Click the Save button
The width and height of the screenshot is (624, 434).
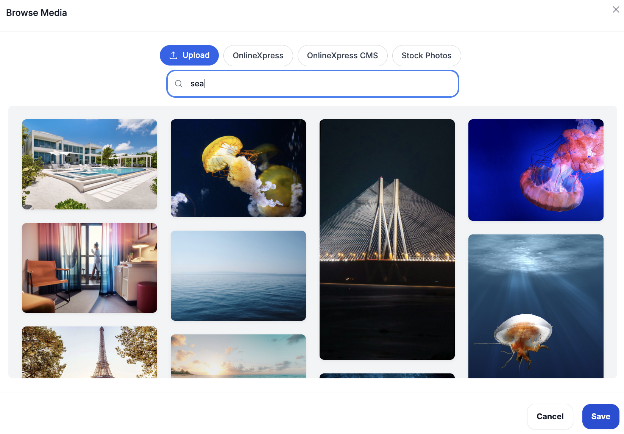601,417
